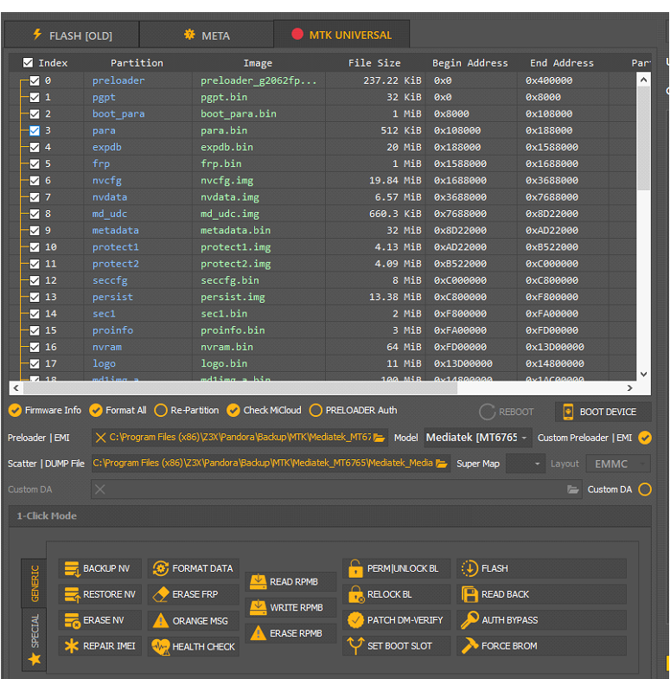Screen dimensions: 670x679
Task: Toggle the para partition row checkbox
Action: click(35, 131)
